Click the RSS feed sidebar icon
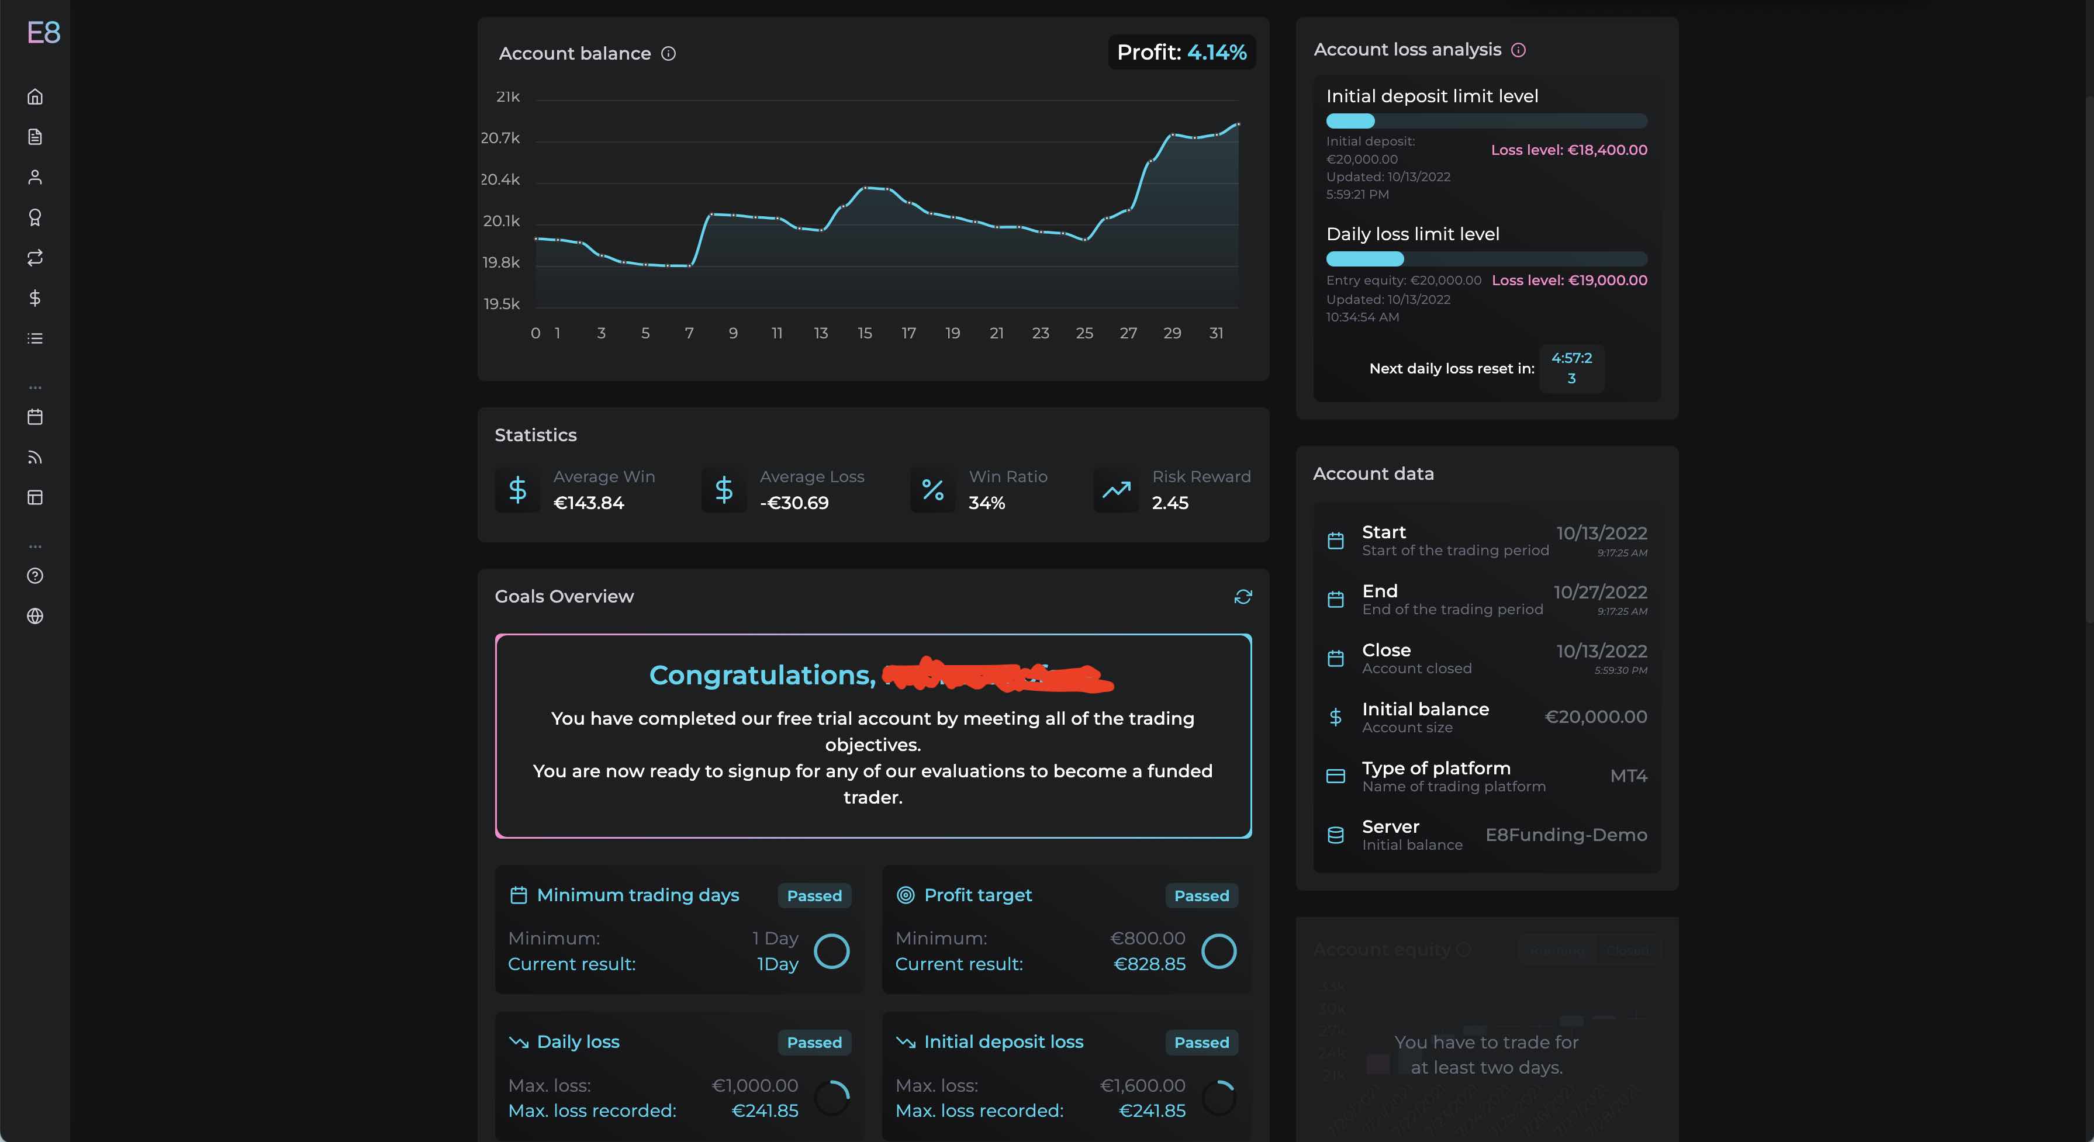The image size is (2094, 1142). [x=35, y=458]
